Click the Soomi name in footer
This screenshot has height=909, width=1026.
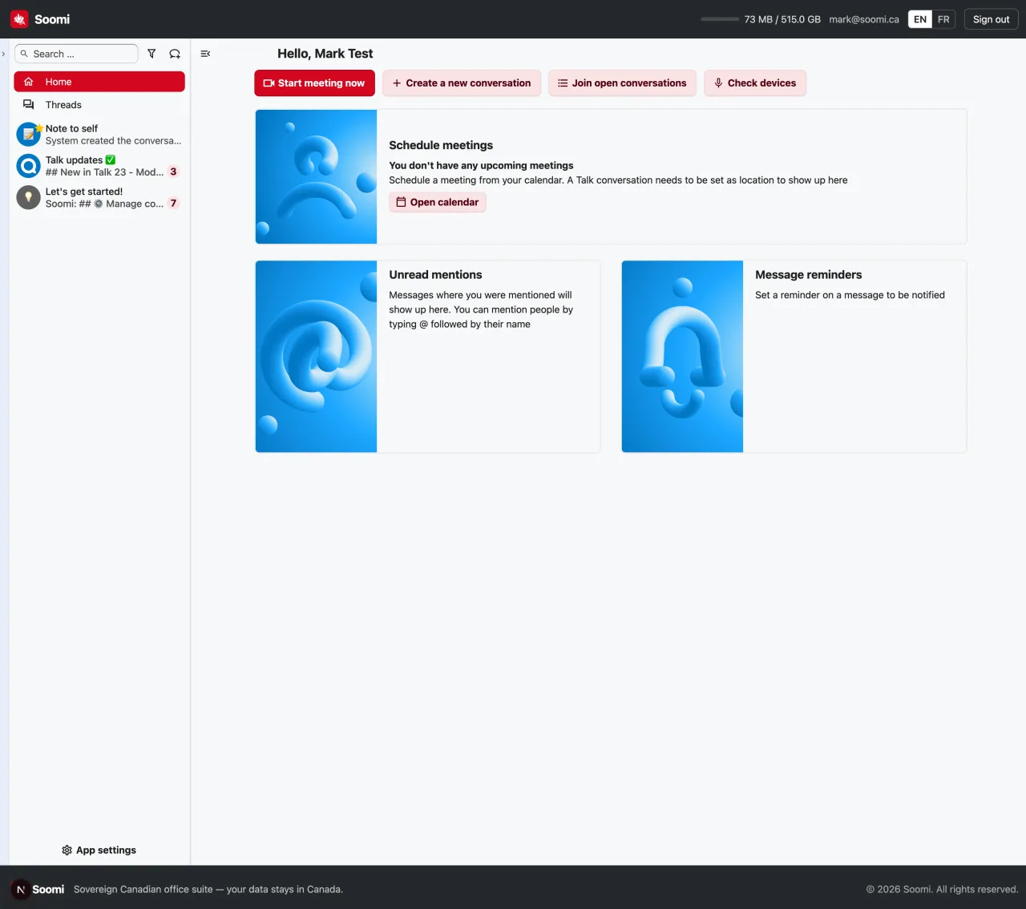[48, 890]
